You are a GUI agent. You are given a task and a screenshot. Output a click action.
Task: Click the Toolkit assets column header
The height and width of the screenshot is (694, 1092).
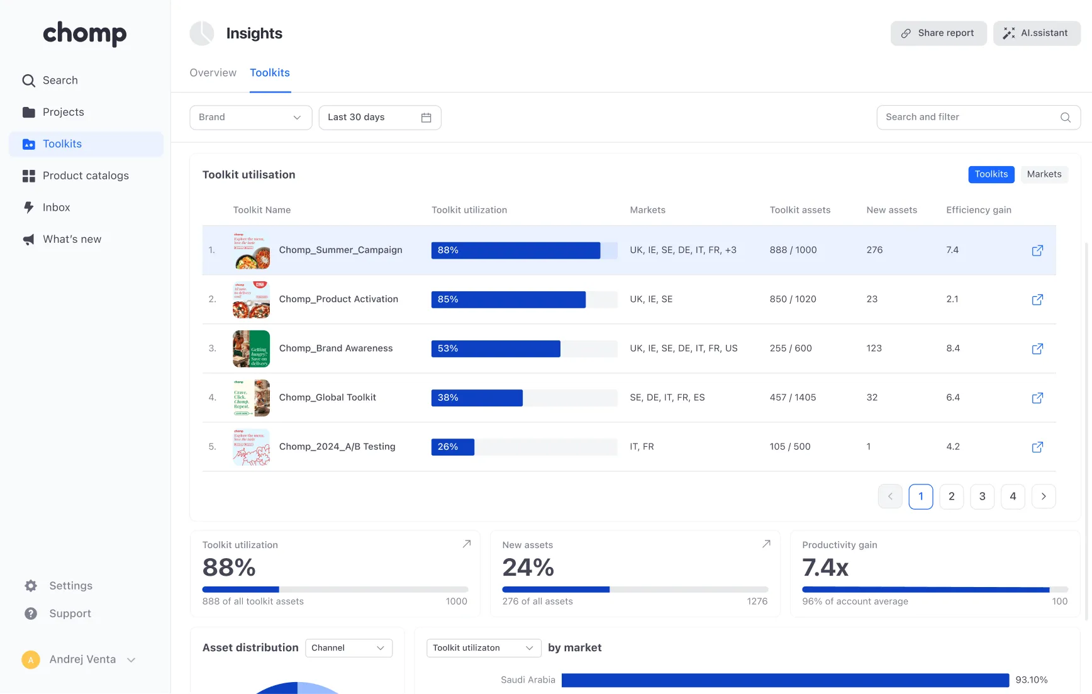(x=800, y=210)
